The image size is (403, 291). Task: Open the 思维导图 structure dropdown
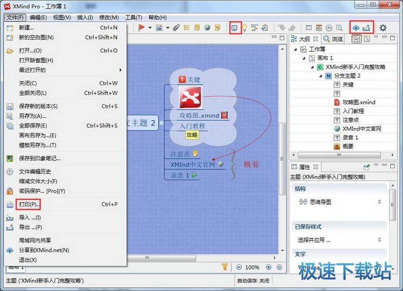point(379,202)
